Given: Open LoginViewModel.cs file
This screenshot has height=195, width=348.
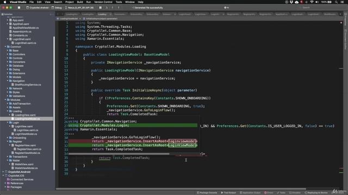Looking at the screenshot, I should point(26,134).
